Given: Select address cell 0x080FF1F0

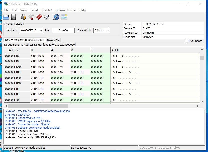Looking at the screenshot, I should (17, 94).
